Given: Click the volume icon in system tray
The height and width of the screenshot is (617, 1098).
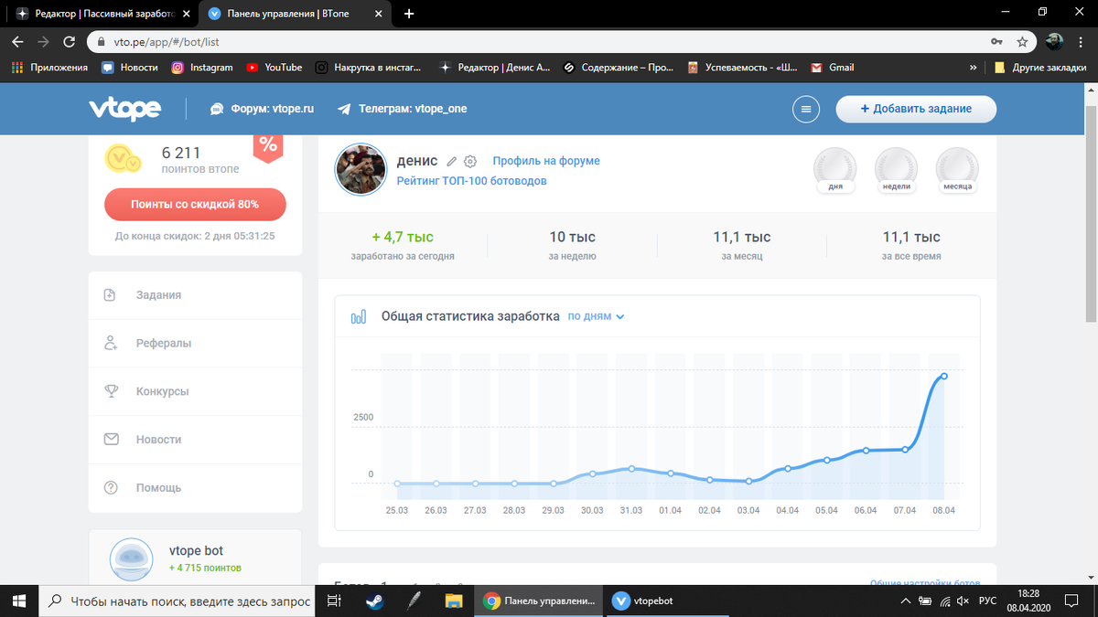Looking at the screenshot, I should point(963,601).
